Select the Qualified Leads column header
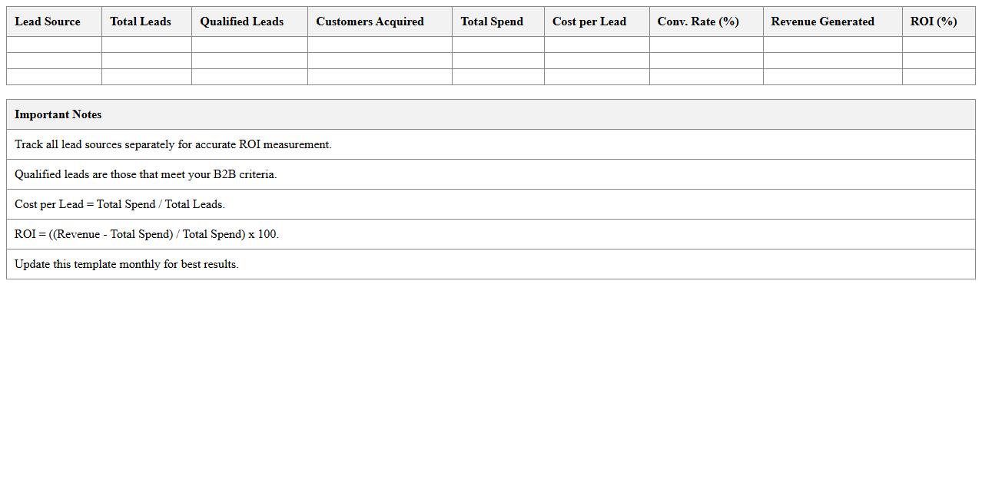 pyautogui.click(x=241, y=21)
